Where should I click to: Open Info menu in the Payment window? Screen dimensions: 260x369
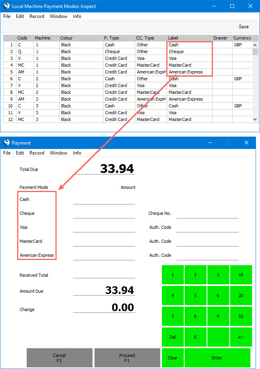click(x=77, y=153)
